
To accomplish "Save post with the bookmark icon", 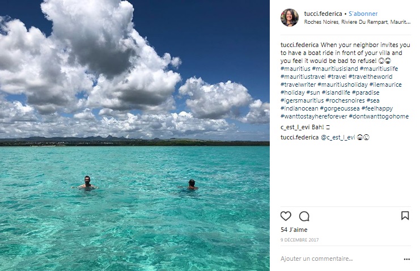I will click(x=405, y=216).
